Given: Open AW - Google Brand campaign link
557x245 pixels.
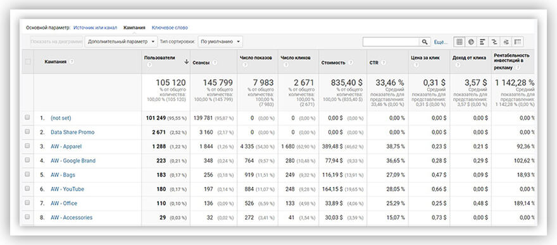Looking at the screenshot, I should tap(73, 160).
